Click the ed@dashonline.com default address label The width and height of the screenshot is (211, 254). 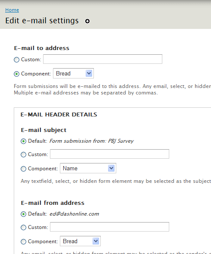pyautogui.click(x=74, y=214)
